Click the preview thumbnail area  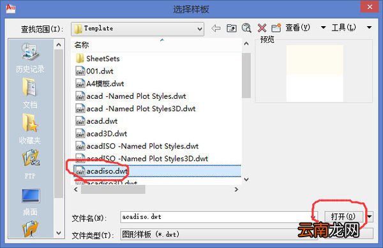pyautogui.click(x=314, y=73)
